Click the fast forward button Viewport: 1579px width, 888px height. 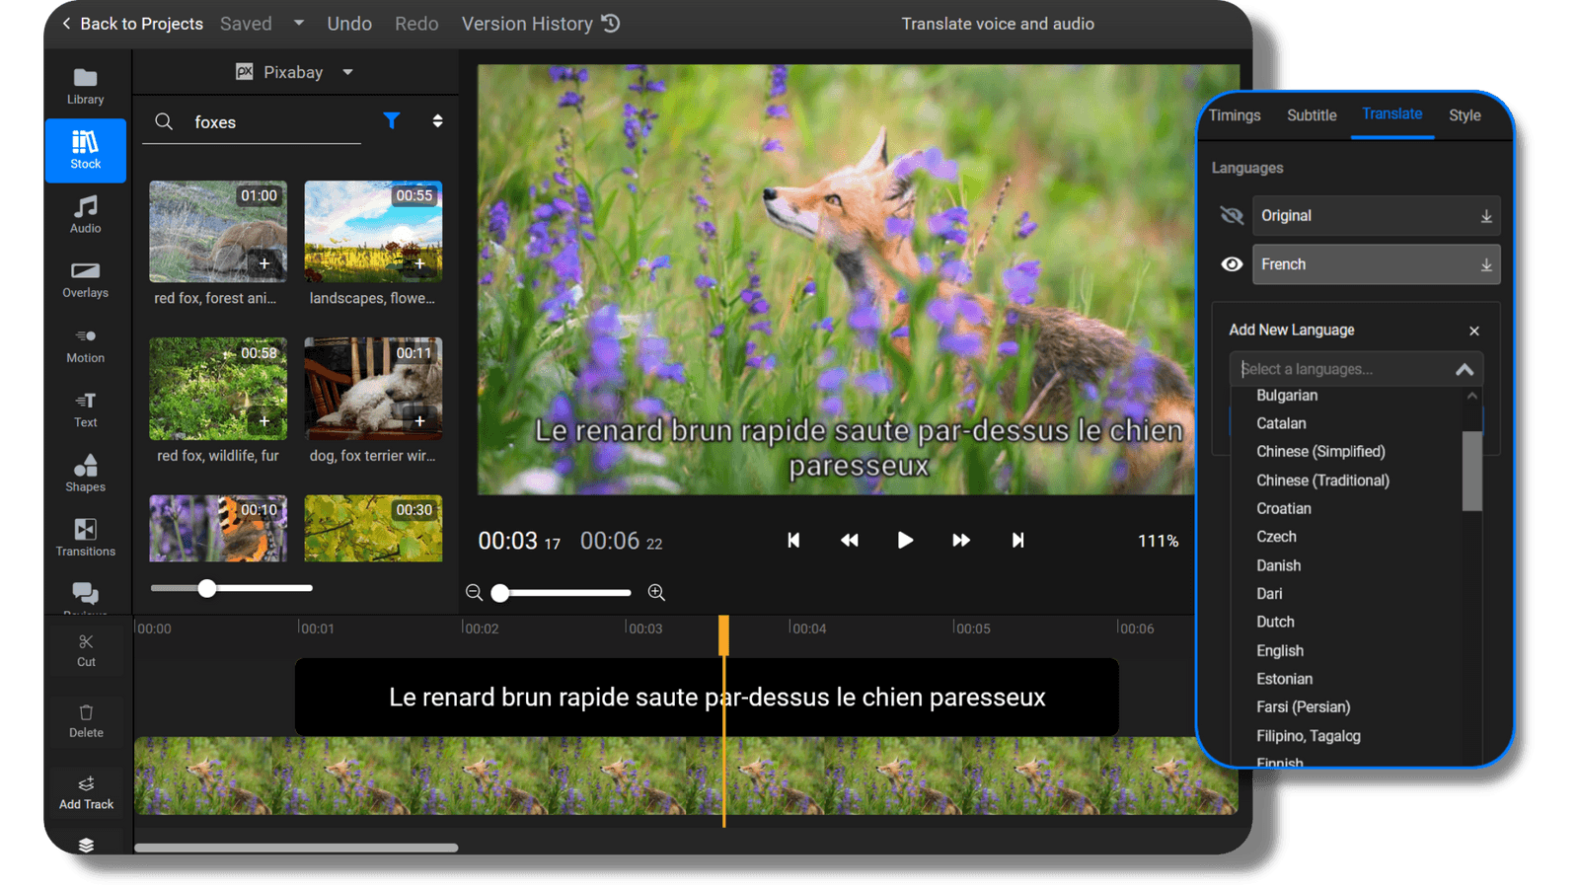point(961,540)
